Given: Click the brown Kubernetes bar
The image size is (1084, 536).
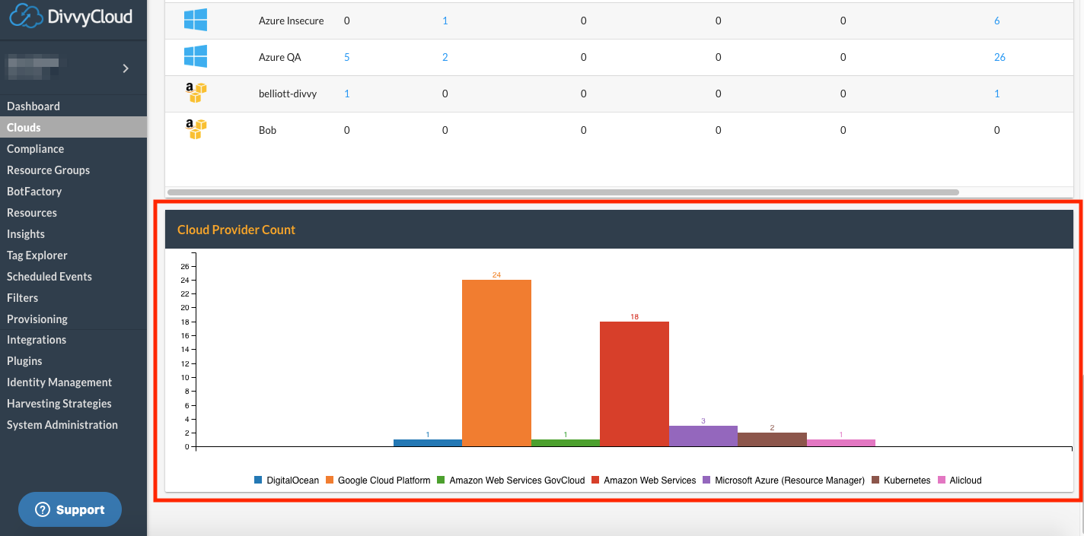Looking at the screenshot, I should [x=772, y=439].
